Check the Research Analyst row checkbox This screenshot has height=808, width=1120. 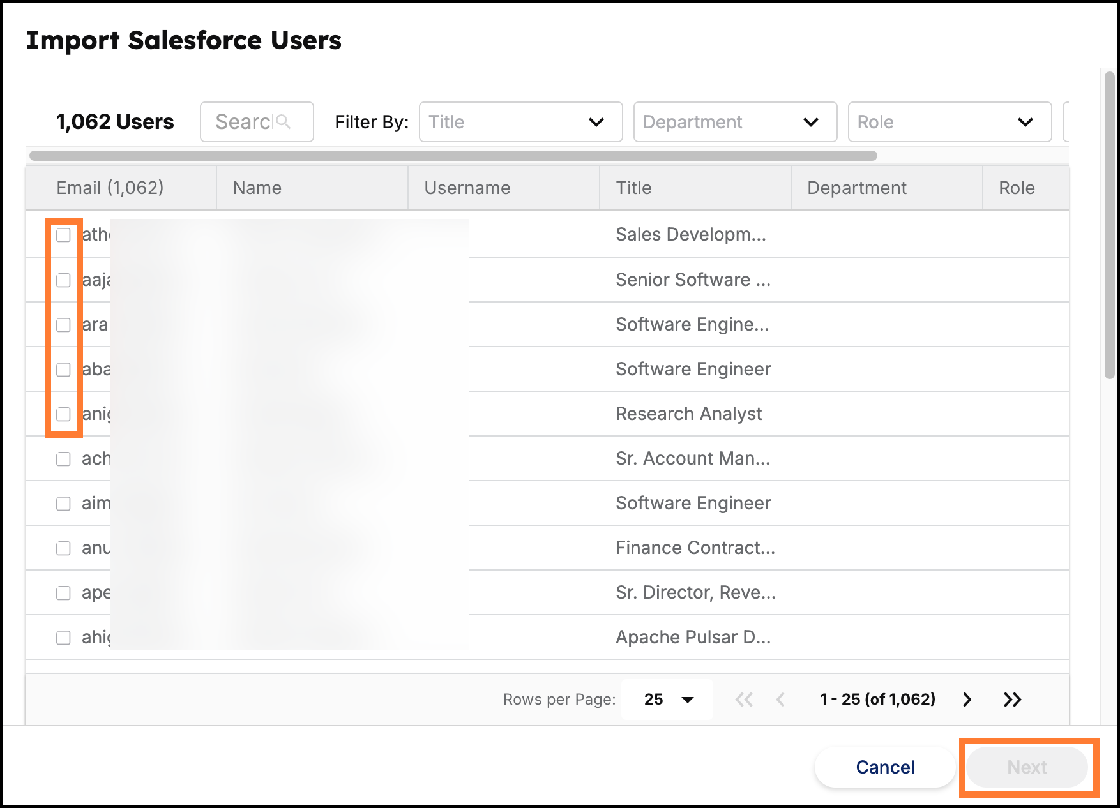pos(63,414)
